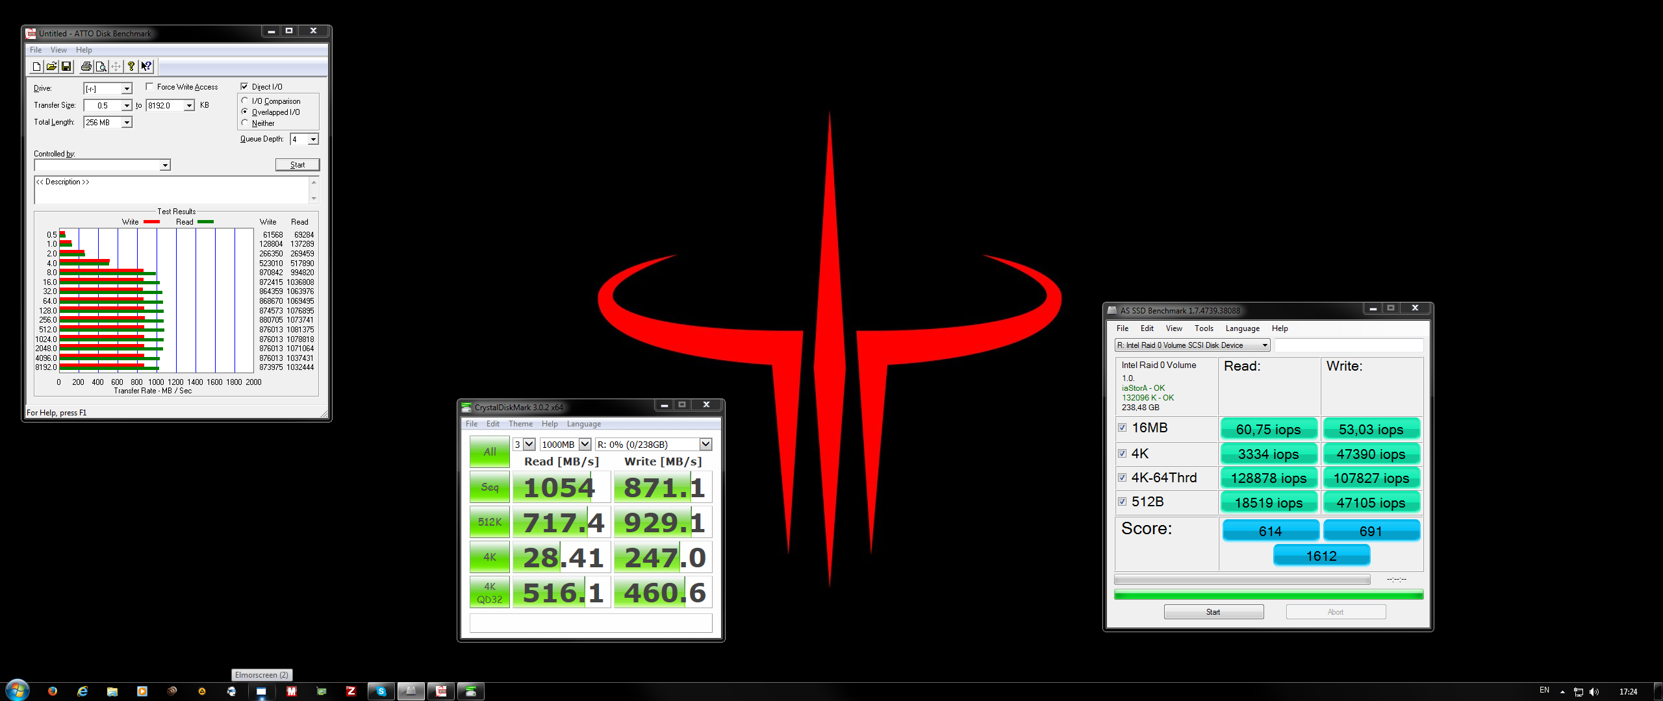The height and width of the screenshot is (701, 1663).
Task: Open the Queue Depth dropdown
Action: coord(313,139)
